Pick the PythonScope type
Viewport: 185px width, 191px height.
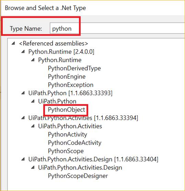click(x=66, y=151)
